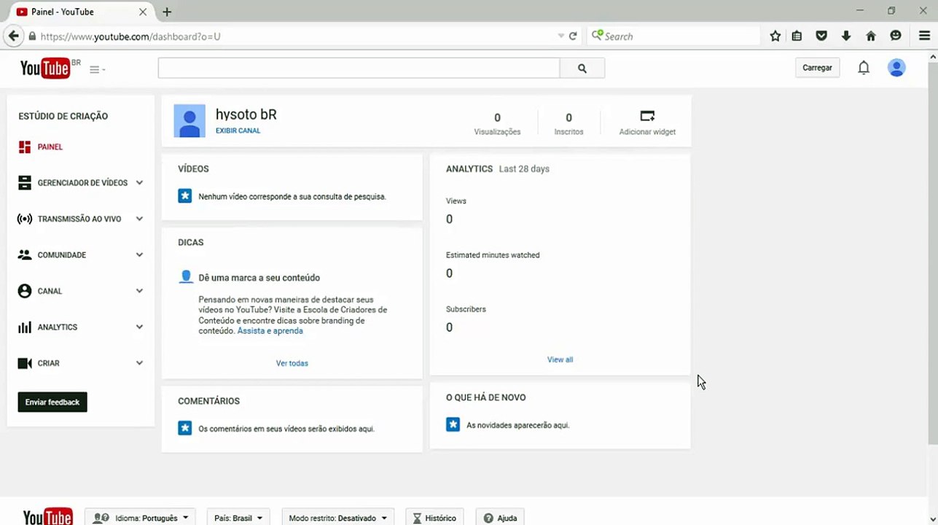
Task: Click the Pocket icon in browser toolbar
Action: pos(821,36)
